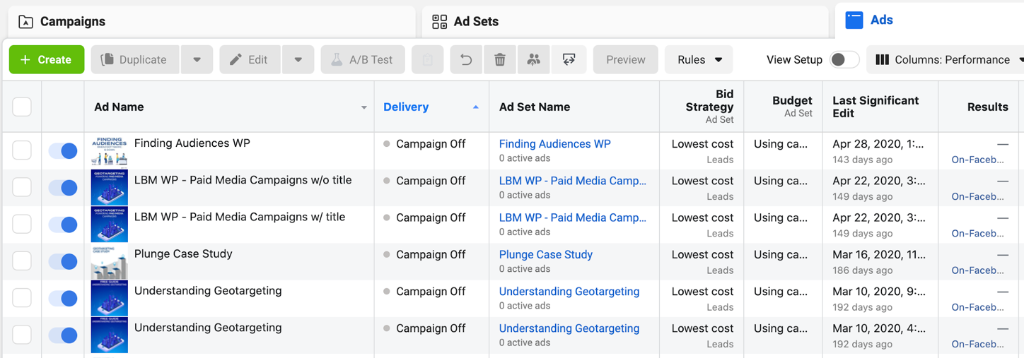
Task: Check the select-all header checkbox
Action: coord(22,107)
